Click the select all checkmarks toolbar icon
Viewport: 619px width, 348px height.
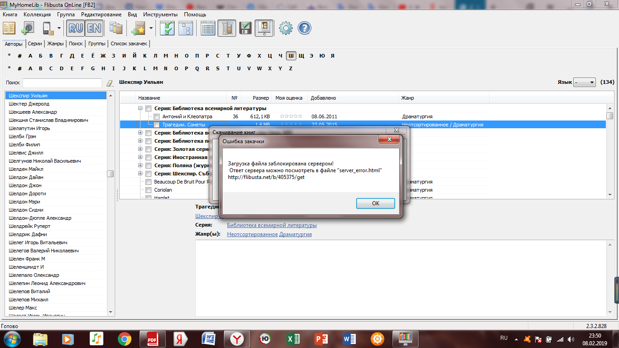(167, 28)
